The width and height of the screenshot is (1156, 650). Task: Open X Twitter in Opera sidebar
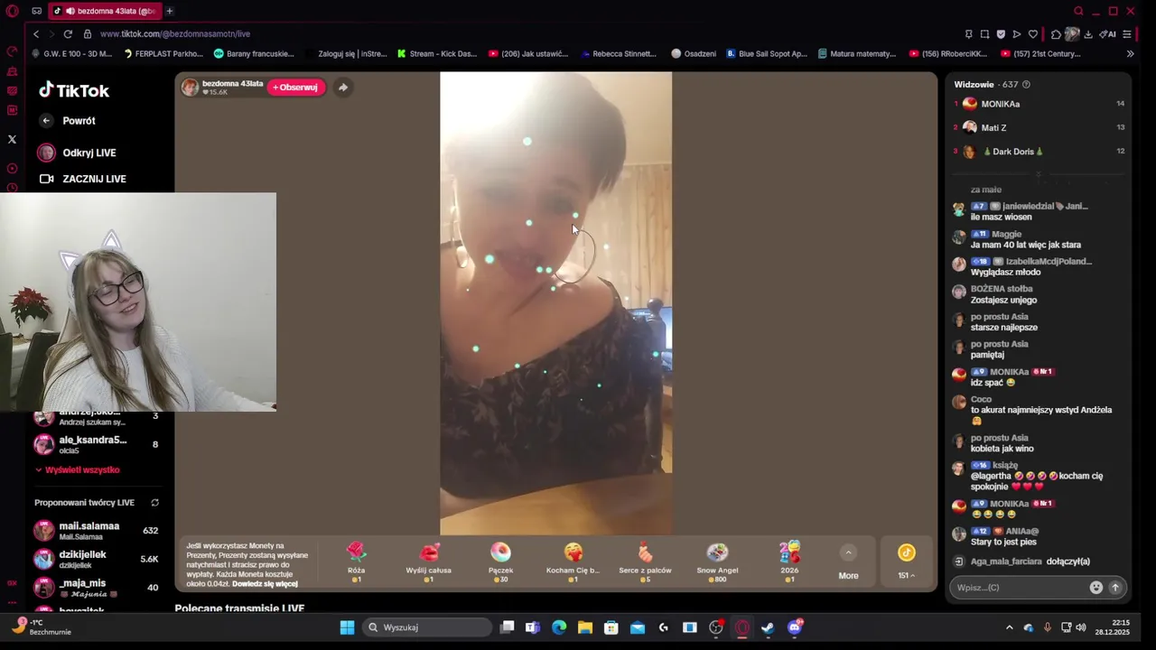point(12,140)
